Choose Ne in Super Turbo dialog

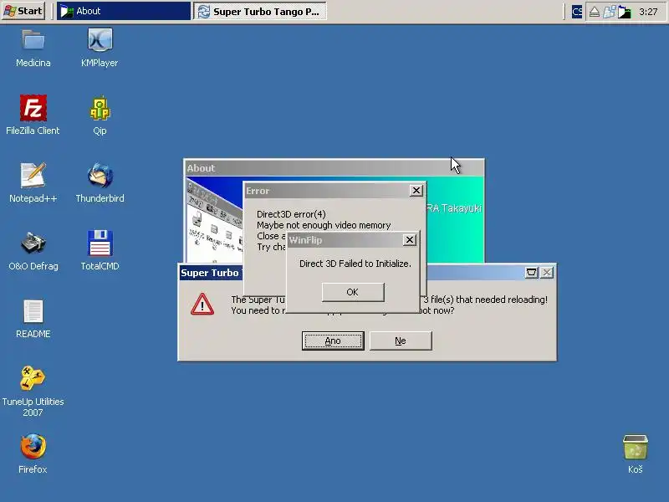click(x=401, y=341)
